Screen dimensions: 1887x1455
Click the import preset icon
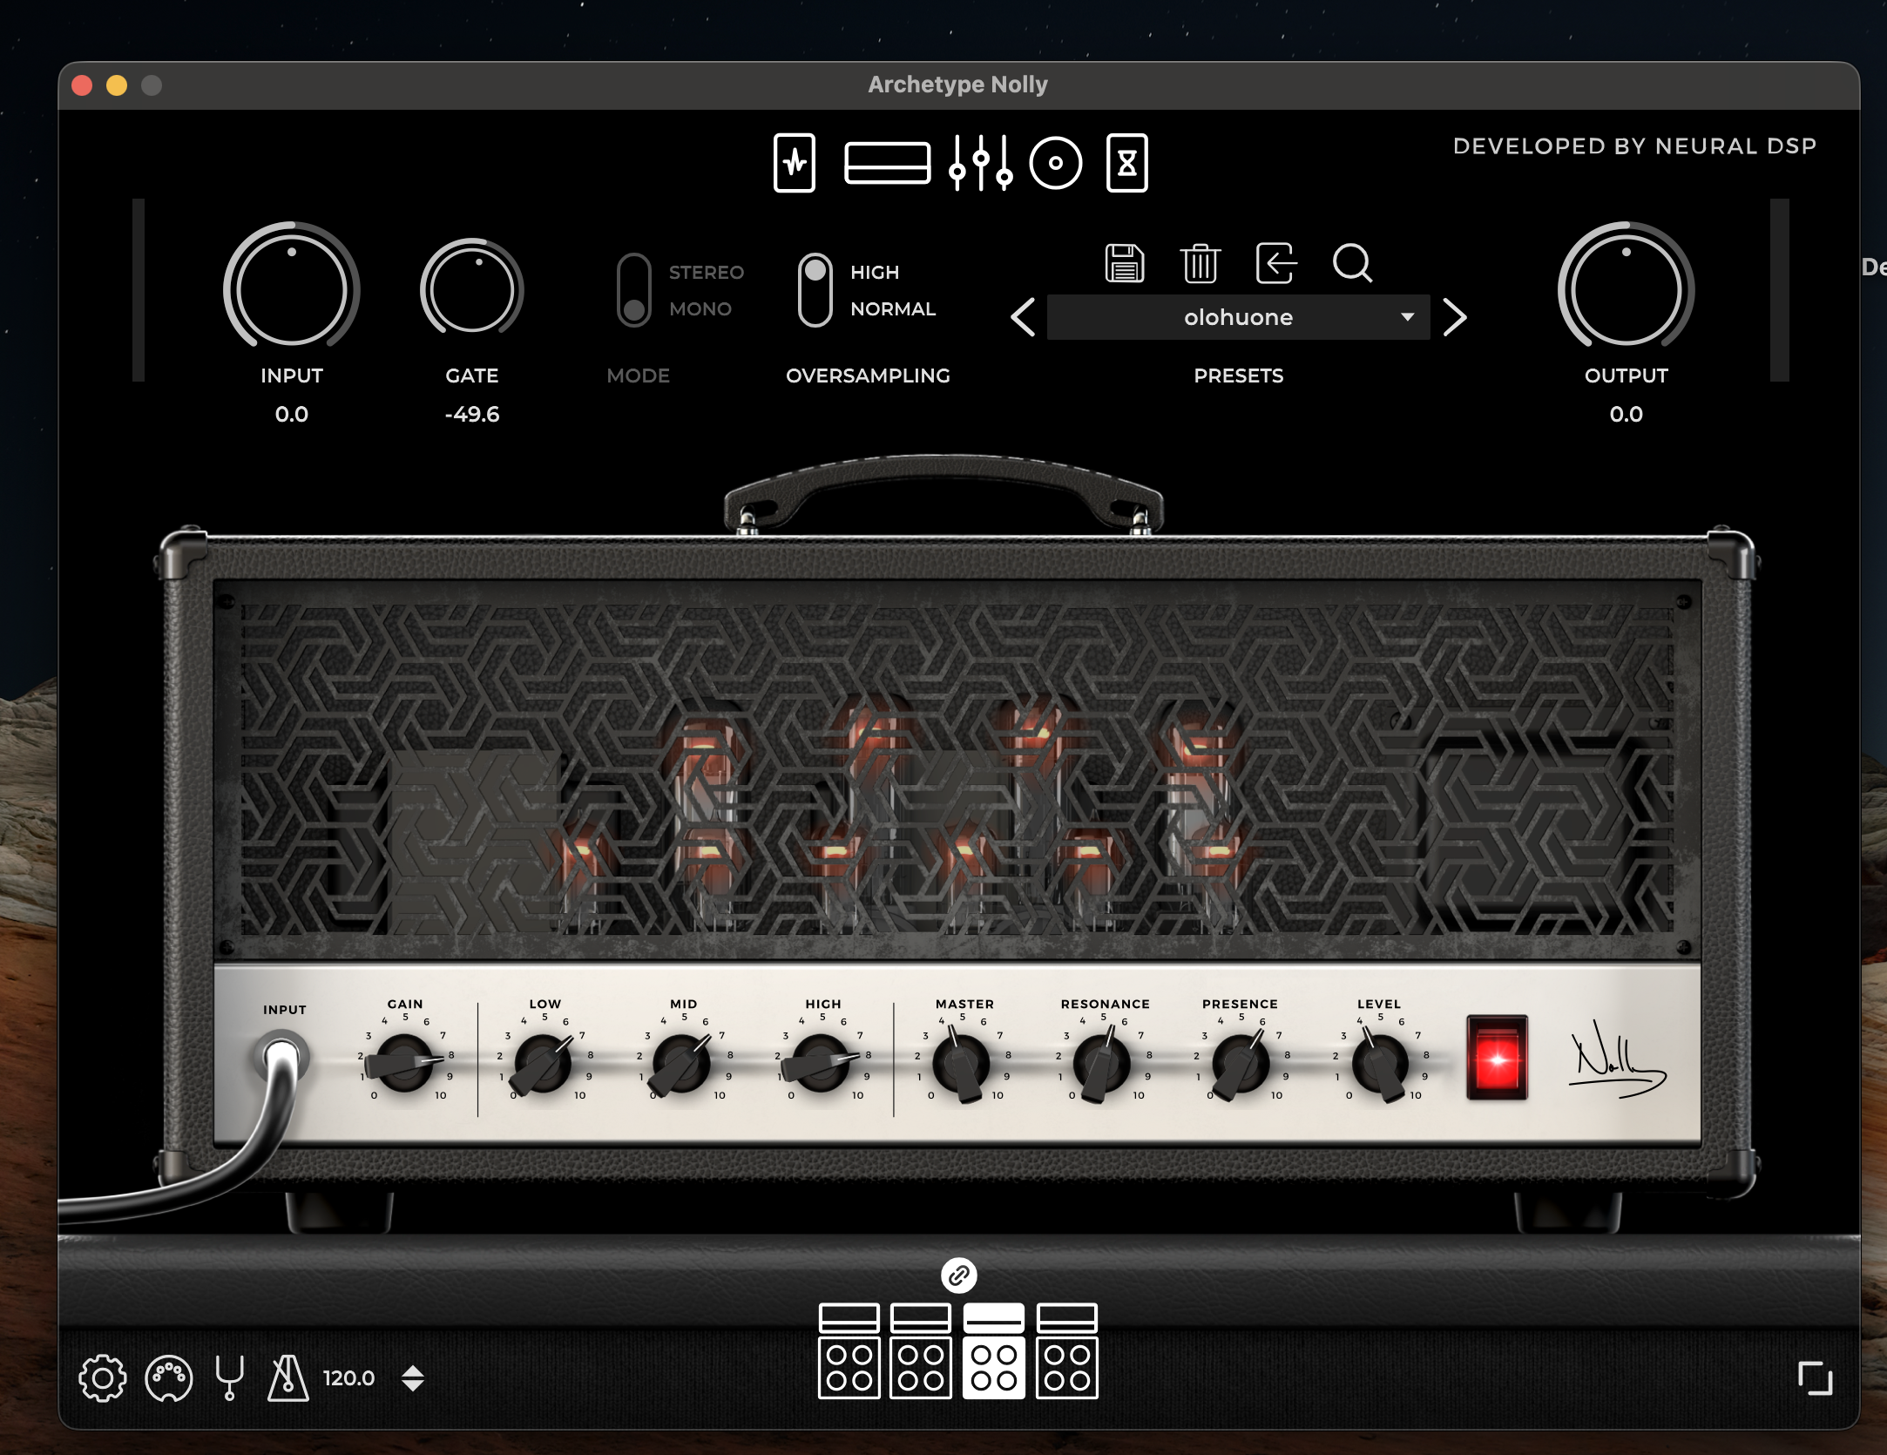(x=1275, y=263)
